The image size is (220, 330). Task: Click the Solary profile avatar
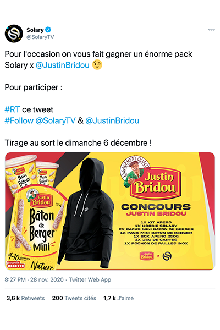[14, 34]
